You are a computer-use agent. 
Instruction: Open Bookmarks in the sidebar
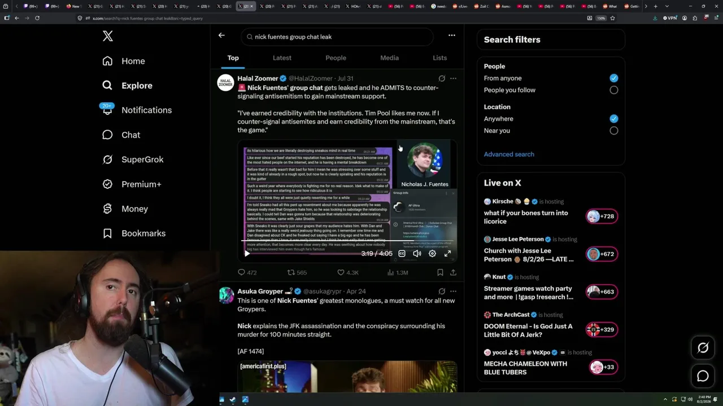(x=134, y=233)
